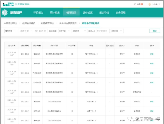
Task: Open the 统计报表 tab
Action: tap(55, 13)
